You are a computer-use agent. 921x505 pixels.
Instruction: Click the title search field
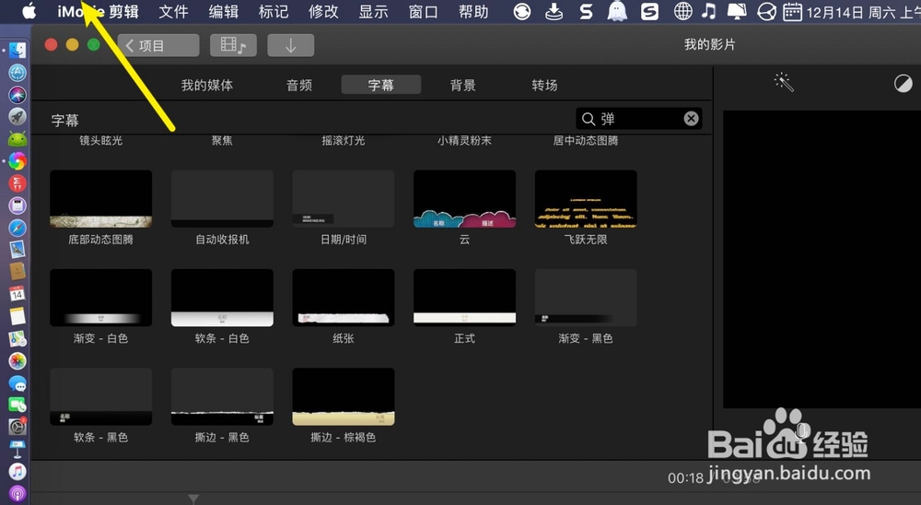pos(638,119)
